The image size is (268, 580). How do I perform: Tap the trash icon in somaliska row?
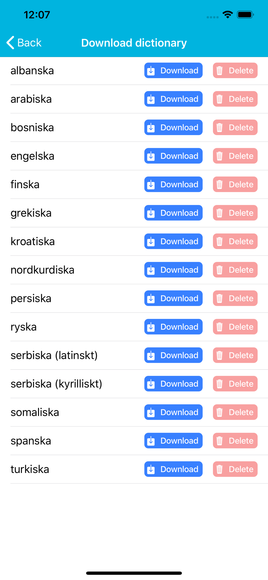[220, 412]
